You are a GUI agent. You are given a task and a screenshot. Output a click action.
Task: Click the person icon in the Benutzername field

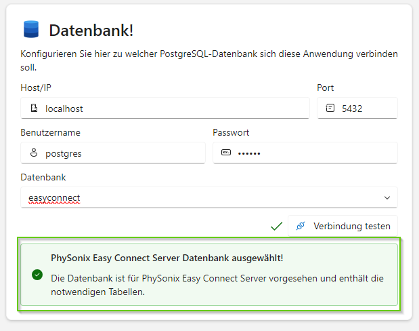point(34,153)
